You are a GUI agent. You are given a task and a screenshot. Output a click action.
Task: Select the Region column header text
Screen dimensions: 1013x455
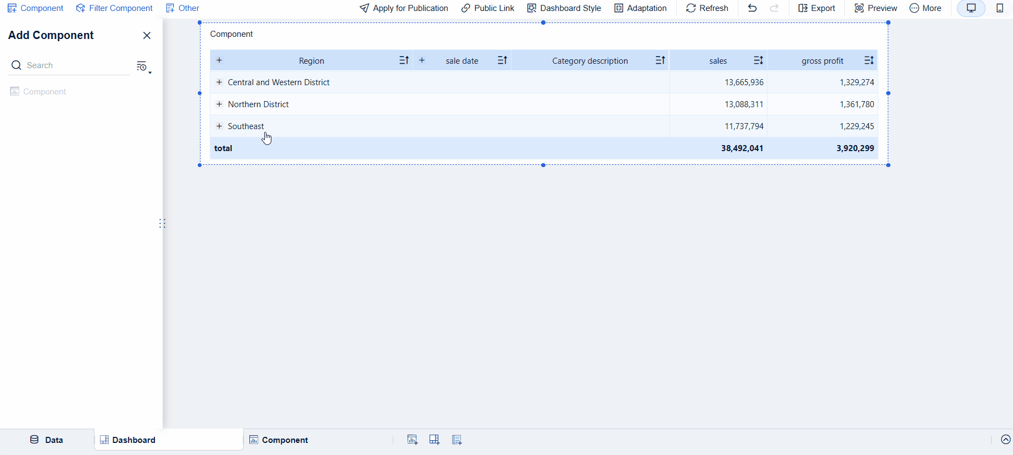[x=311, y=61]
